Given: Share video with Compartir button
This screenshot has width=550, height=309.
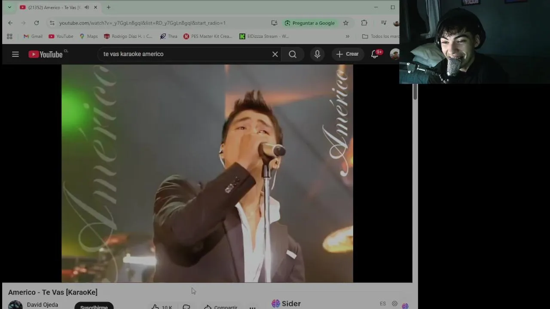Looking at the screenshot, I should coord(221,307).
